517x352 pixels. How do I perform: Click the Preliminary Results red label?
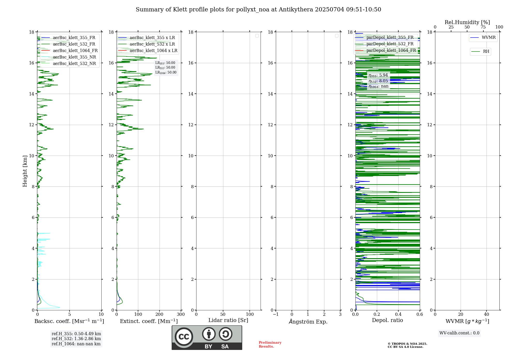270,344
